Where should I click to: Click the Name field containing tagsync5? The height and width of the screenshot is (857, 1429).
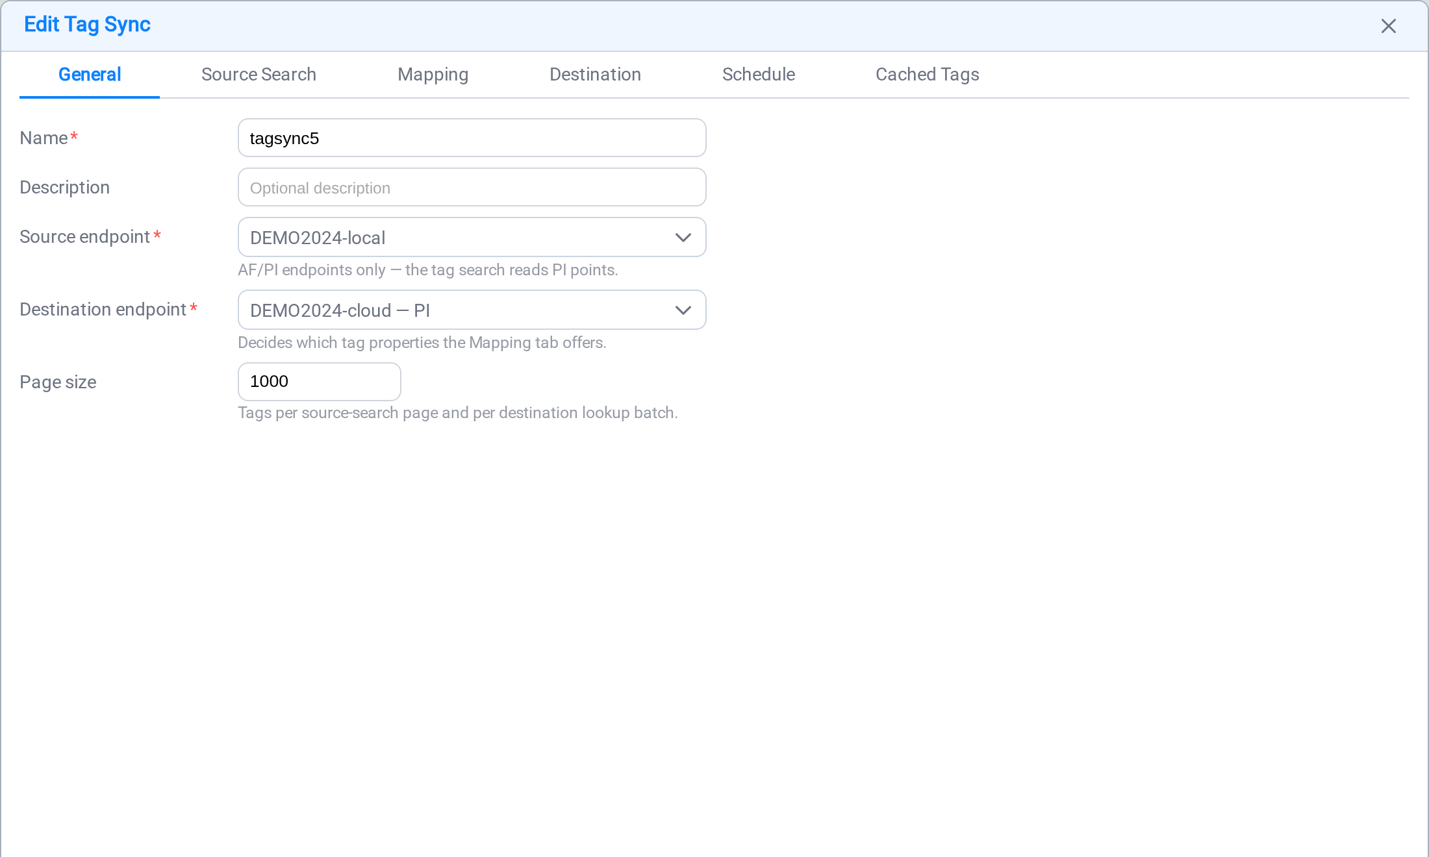pyautogui.click(x=472, y=138)
